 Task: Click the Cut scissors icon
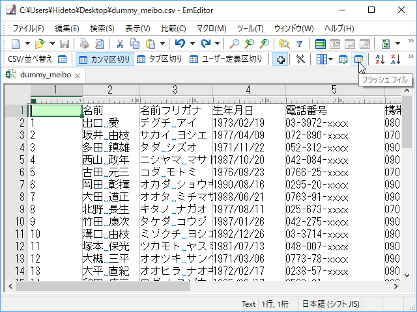coord(120,44)
